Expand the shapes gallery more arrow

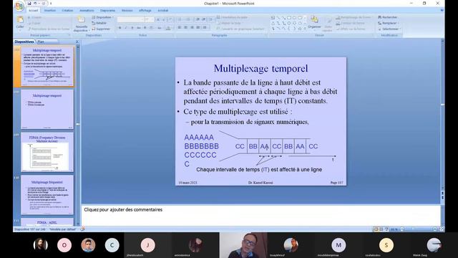tap(306, 29)
